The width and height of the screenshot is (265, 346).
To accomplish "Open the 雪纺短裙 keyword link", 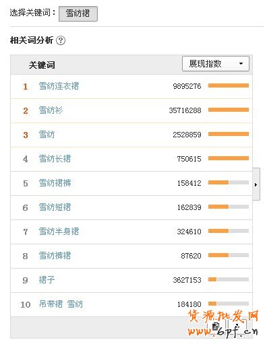I will pyautogui.click(x=55, y=207).
